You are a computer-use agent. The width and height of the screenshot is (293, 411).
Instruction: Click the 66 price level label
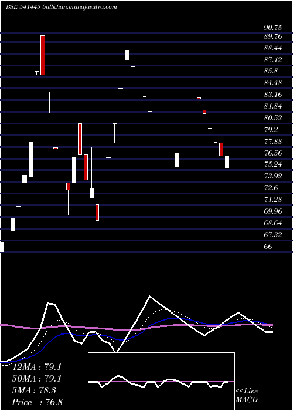pyautogui.click(x=268, y=247)
